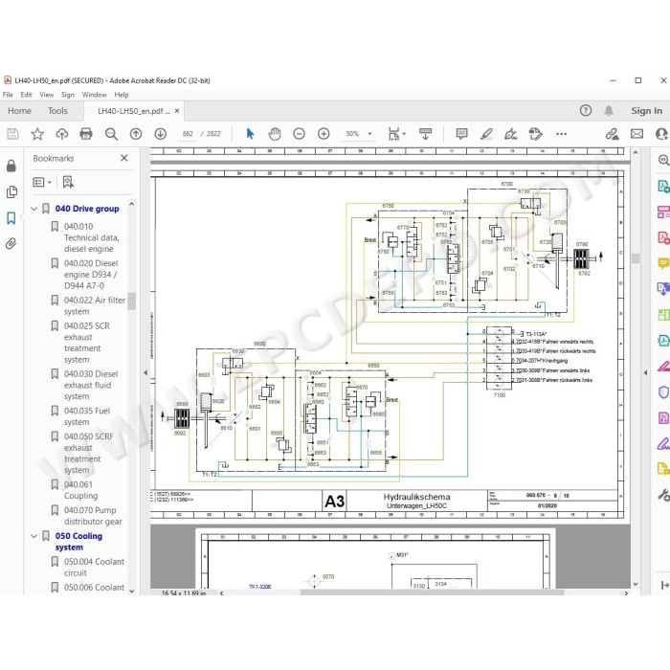Image resolution: width=670 pixels, height=670 pixels.
Task: Open the find text magnifier tool
Action: click(x=111, y=134)
